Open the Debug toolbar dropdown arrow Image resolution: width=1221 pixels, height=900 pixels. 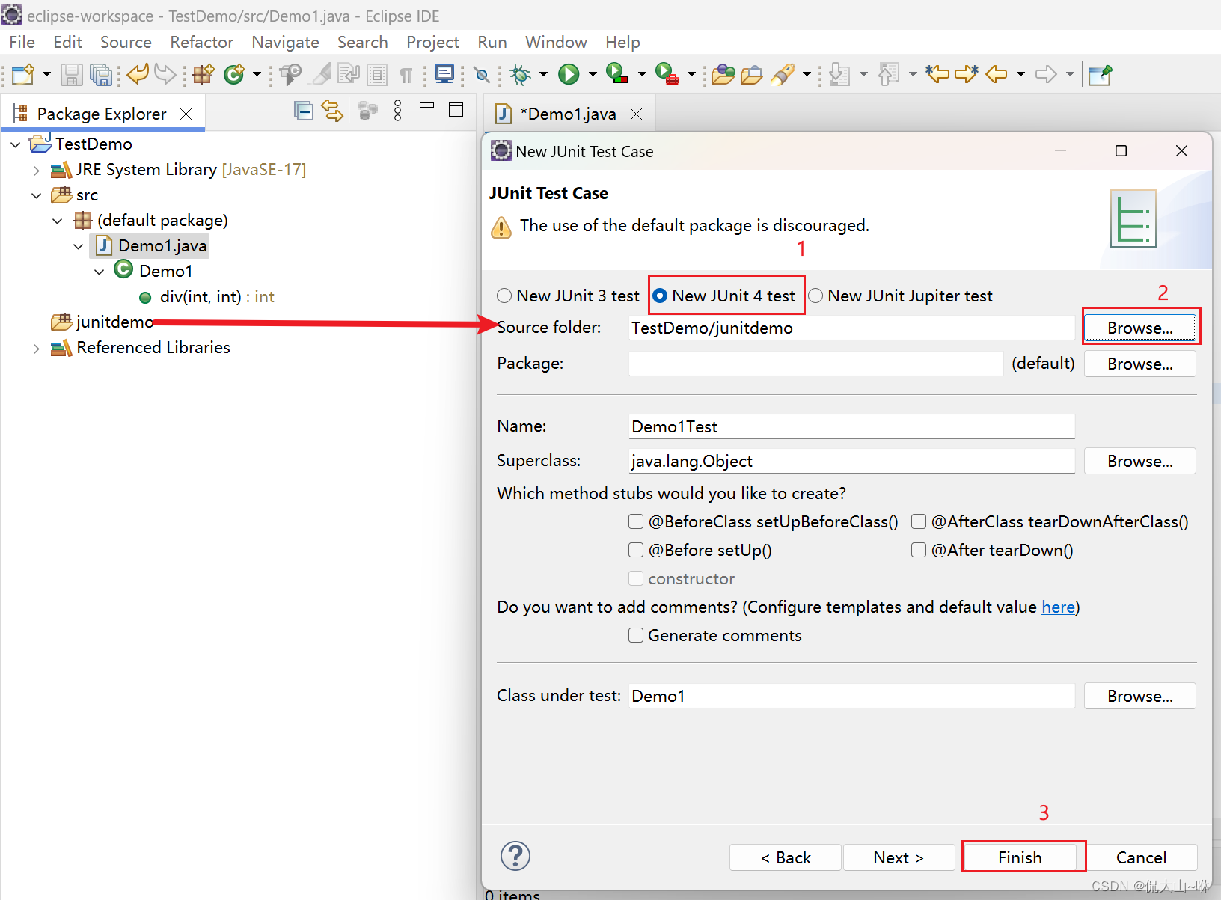click(543, 74)
